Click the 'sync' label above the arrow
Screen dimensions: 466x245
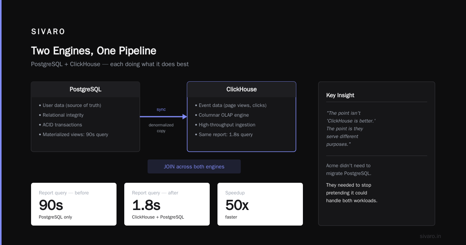point(161,109)
